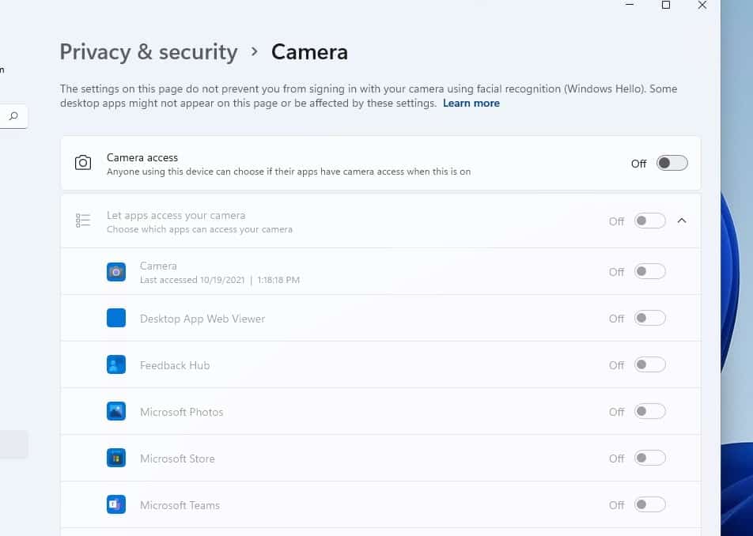Screen dimensions: 753x536
Task: Click the Feedback Hub app icon
Action: point(116,364)
